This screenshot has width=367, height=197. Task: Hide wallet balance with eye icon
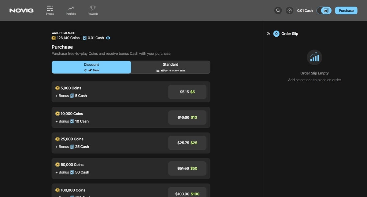[x=108, y=38]
